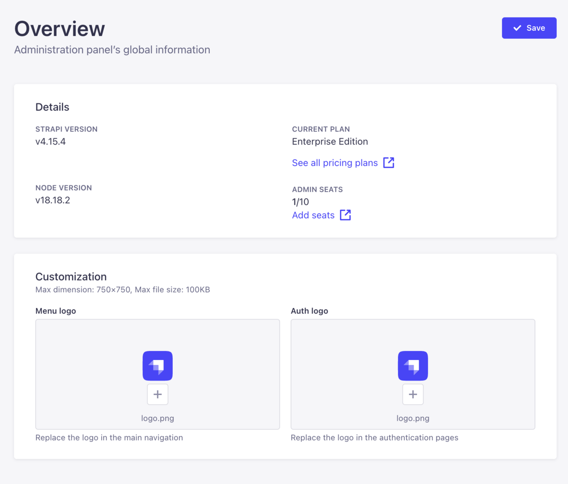Click 'Replace the logo in the authentication pages'
Viewport: 568px width, 484px height.
(x=374, y=438)
